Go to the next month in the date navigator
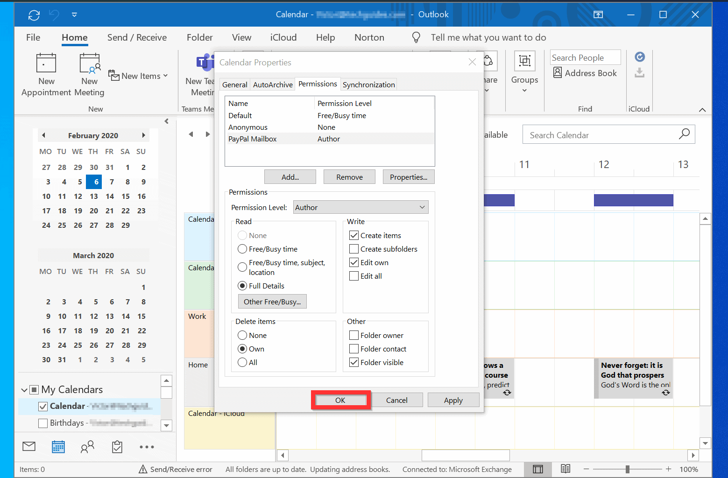The height and width of the screenshot is (478, 728). tap(143, 135)
